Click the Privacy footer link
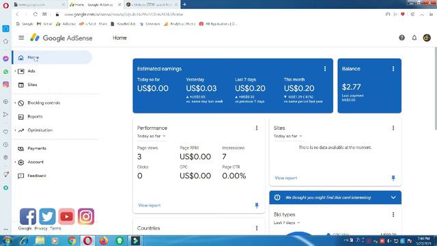The height and width of the screenshot is (246, 437). pos(41,228)
